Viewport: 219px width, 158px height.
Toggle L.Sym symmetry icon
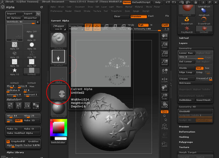pos(165,80)
